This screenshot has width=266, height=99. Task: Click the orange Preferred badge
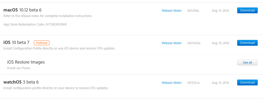pyautogui.click(x=42, y=43)
